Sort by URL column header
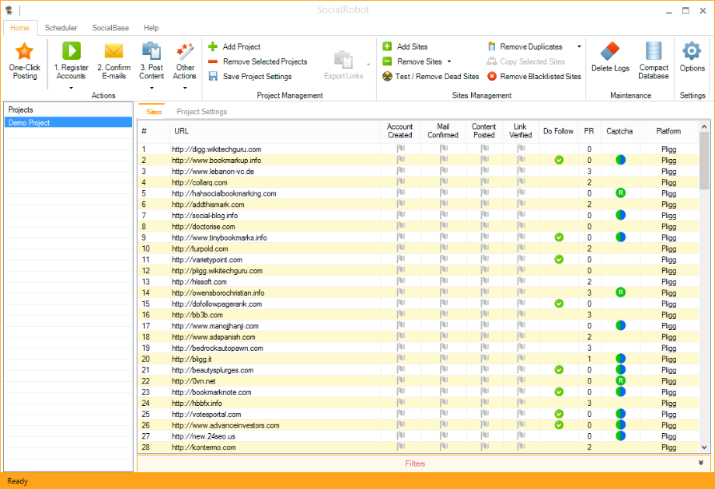 (x=275, y=131)
